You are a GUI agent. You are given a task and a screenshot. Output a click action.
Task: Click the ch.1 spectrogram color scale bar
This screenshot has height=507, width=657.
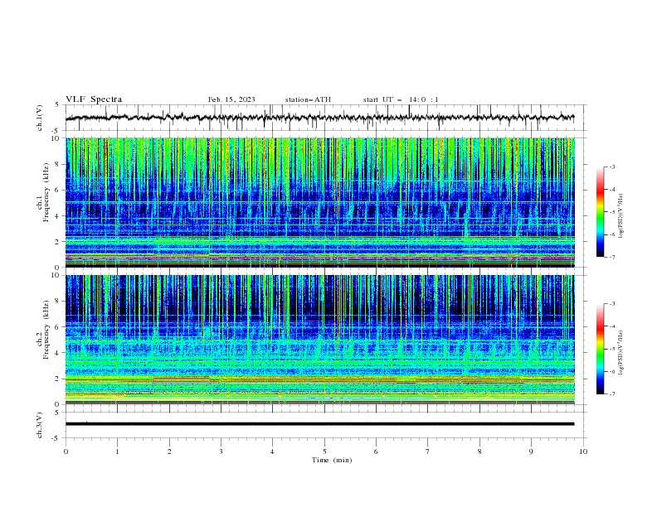point(600,212)
